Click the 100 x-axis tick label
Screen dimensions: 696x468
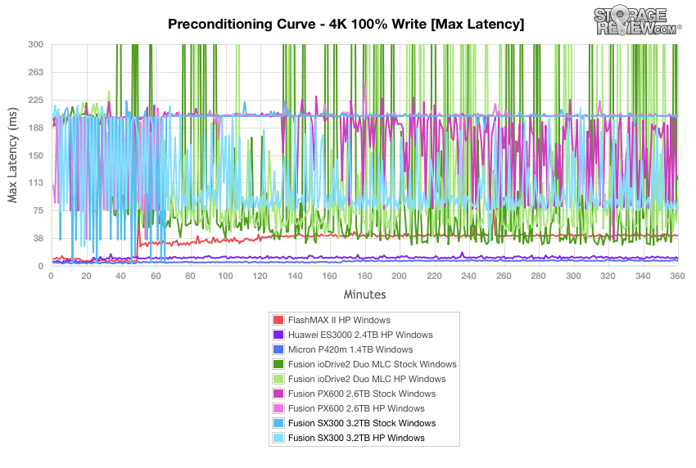tap(225, 276)
